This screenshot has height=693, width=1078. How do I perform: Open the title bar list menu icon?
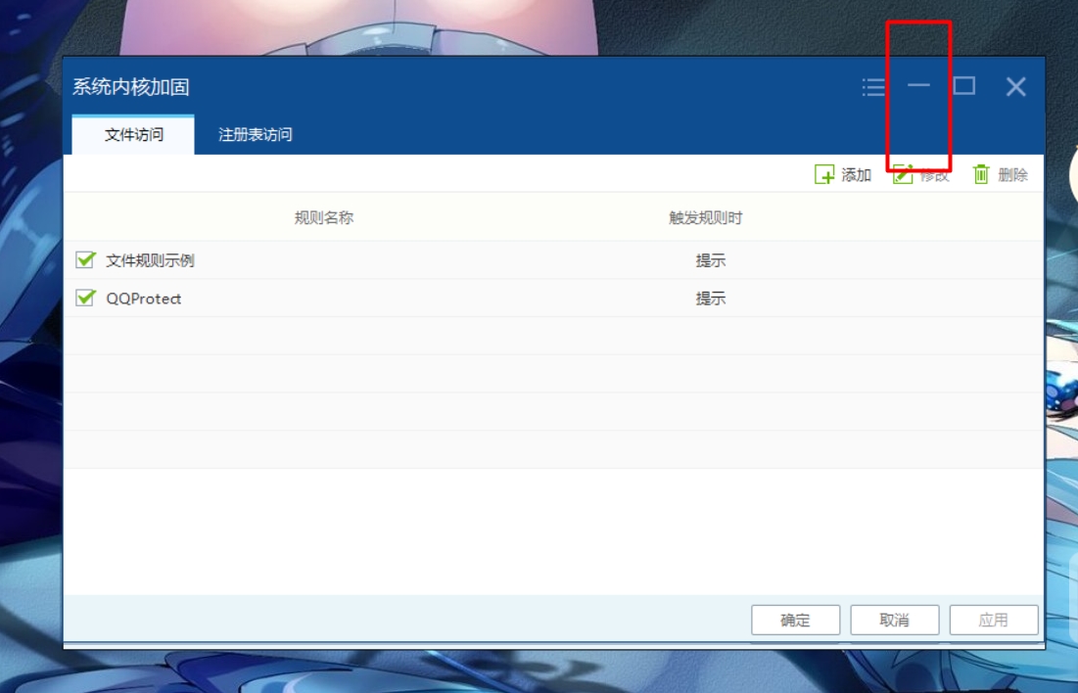pos(873,86)
